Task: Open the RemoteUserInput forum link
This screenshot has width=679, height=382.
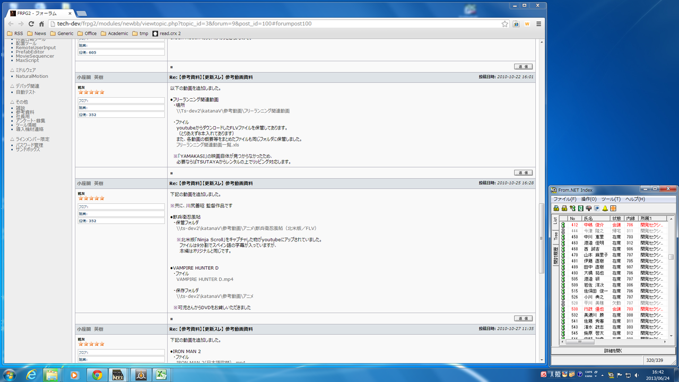Action: point(36,48)
